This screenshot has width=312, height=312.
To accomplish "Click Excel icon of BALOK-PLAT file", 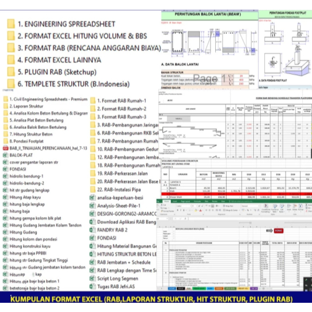I will click(x=6, y=155).
